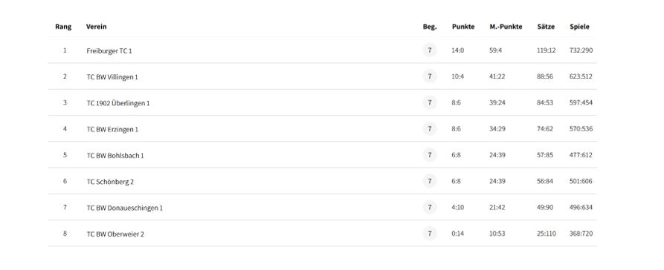Open the TC BW Oberweier 2 team link
This screenshot has width=664, height=270.
pos(115,234)
